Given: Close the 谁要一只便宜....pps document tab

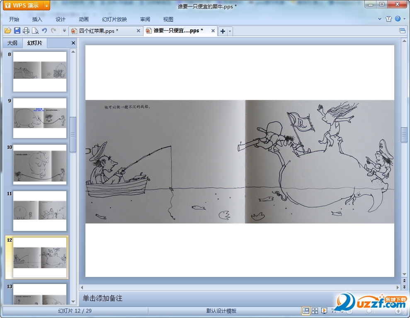Looking at the screenshot, I should (x=213, y=31).
